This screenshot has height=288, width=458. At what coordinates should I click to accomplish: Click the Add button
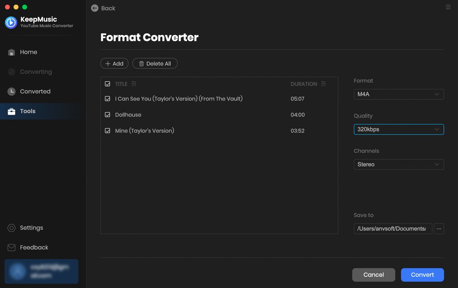114,63
